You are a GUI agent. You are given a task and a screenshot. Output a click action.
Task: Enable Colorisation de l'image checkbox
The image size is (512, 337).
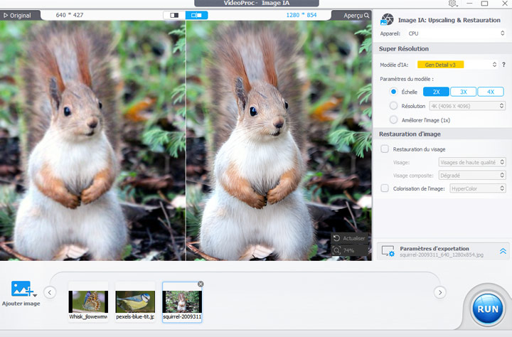(x=385, y=188)
